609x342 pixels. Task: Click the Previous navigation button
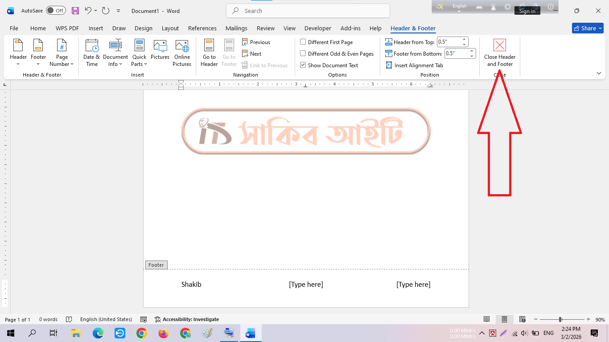coord(256,42)
